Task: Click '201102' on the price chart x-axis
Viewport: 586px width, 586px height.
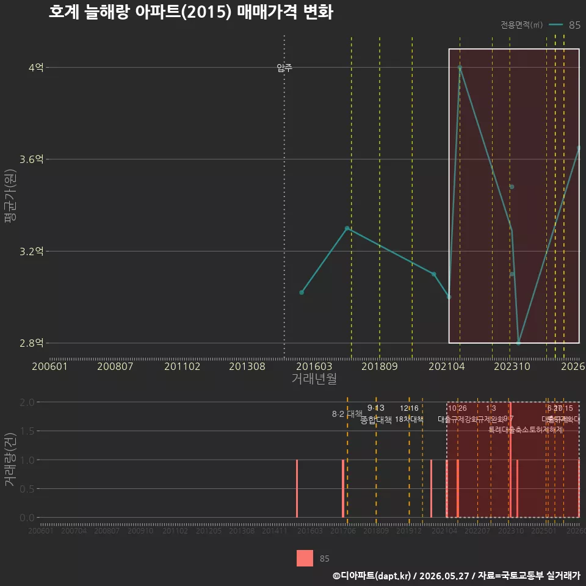Action: click(x=182, y=366)
